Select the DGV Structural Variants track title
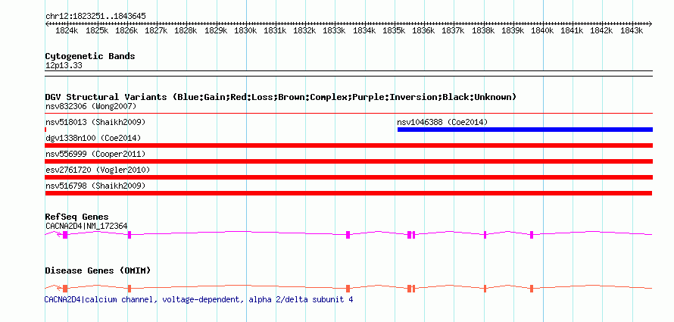The width and height of the screenshot is (674, 322). (x=281, y=97)
